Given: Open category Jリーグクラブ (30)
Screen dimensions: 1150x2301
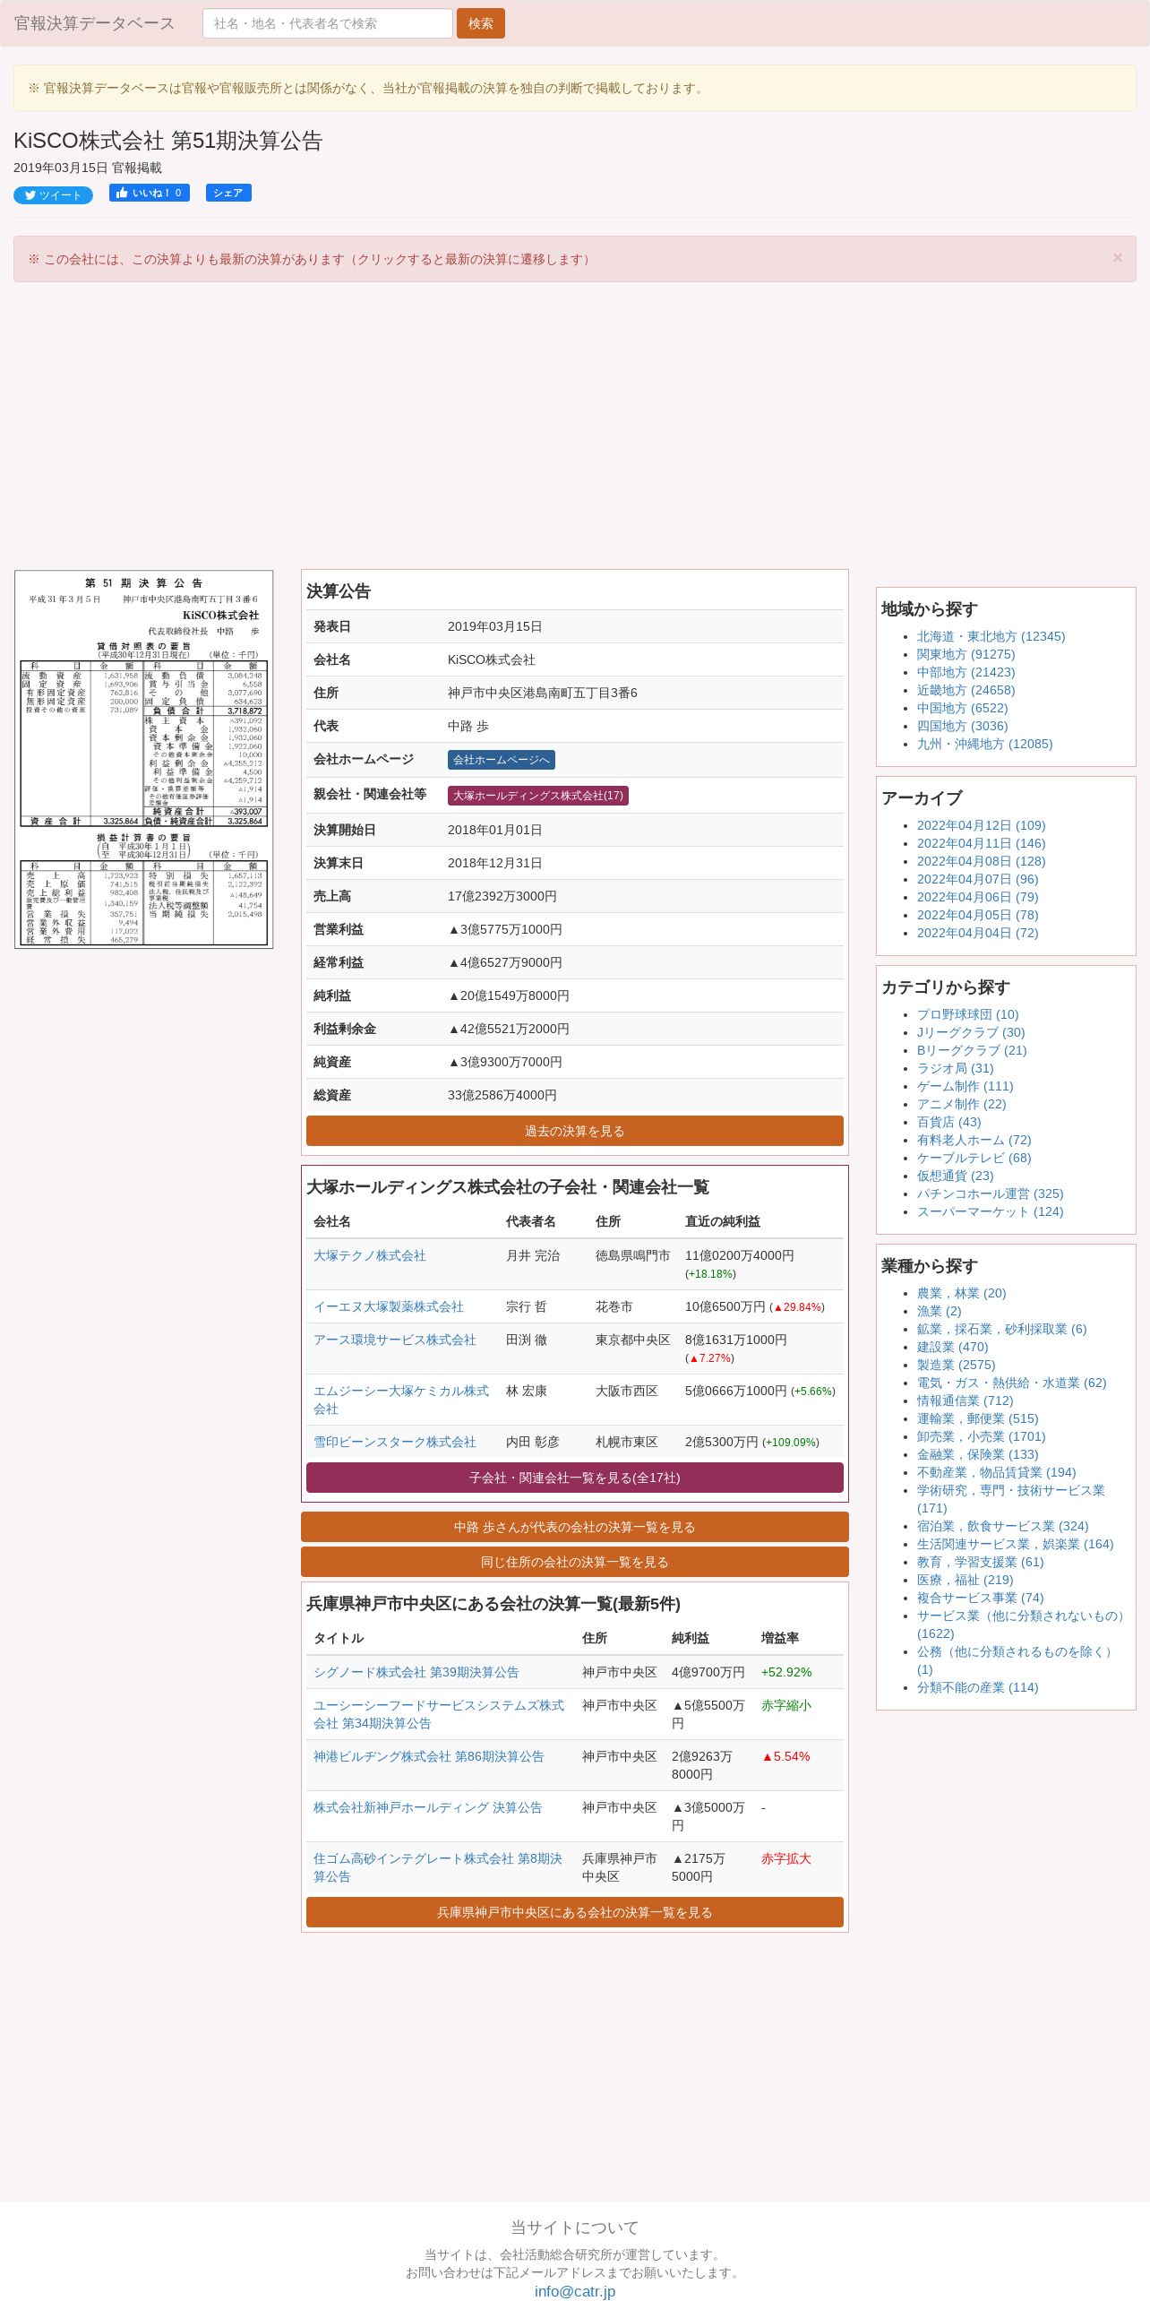Looking at the screenshot, I should pos(971,1032).
